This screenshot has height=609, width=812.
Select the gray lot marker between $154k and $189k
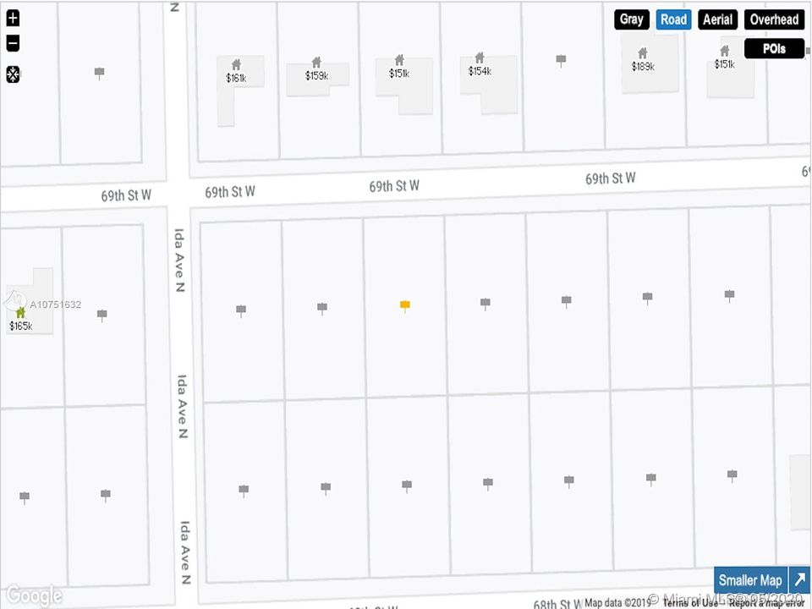pos(561,61)
